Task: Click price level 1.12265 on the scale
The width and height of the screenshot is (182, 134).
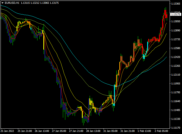Action: (176, 66)
